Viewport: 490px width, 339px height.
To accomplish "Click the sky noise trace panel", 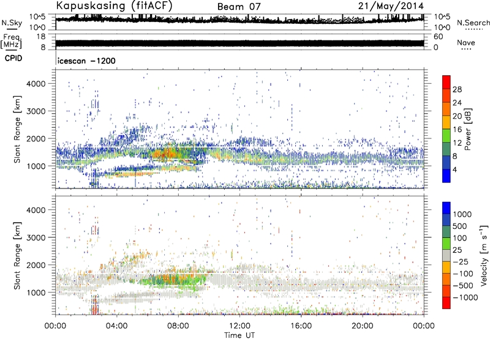I will click(239, 22).
